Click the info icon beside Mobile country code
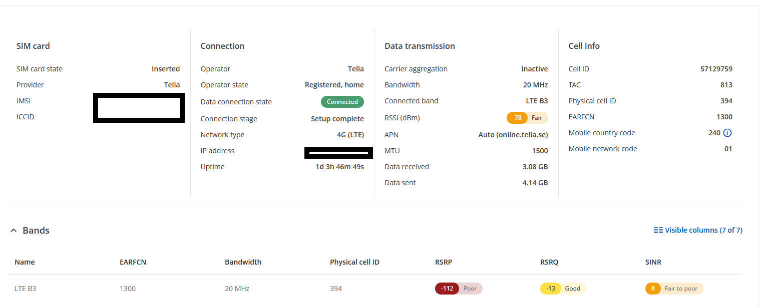Image resolution: width=761 pixels, height=307 pixels. coord(728,133)
